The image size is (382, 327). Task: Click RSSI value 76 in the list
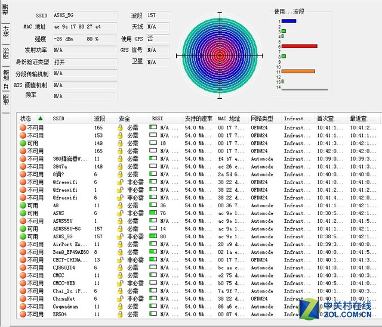tap(163, 213)
